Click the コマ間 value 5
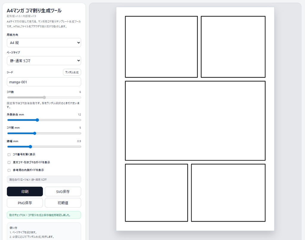The image size is (305, 240). 80,128
